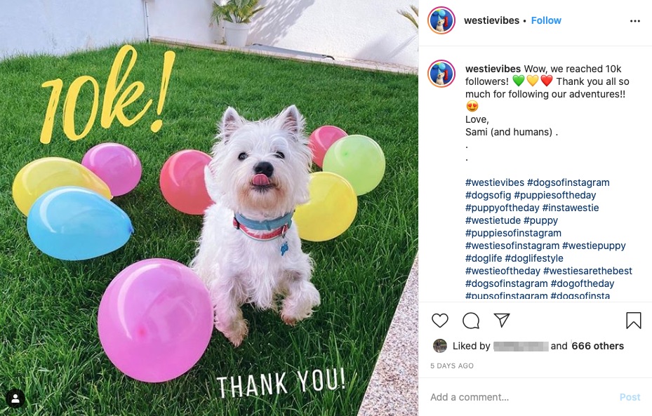
Task: Click westievibes username in caption
Action: (493, 69)
